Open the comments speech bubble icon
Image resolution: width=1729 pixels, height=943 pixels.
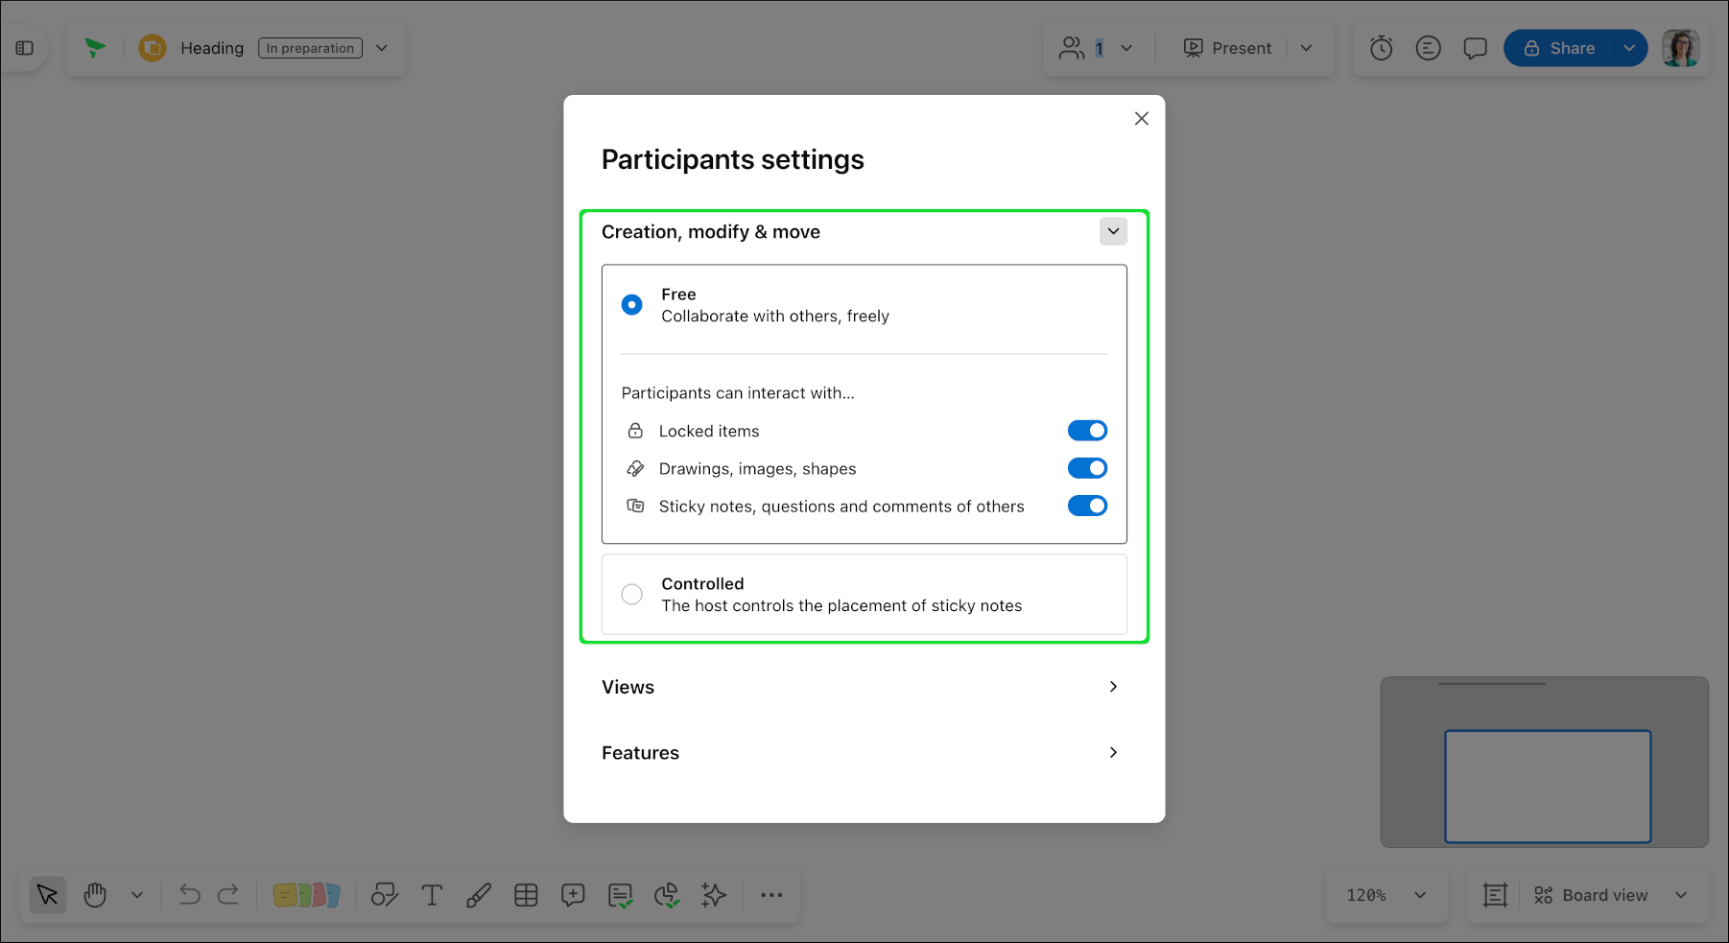pos(1475,48)
